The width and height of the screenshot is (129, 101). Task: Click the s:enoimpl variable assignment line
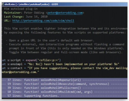60,64
